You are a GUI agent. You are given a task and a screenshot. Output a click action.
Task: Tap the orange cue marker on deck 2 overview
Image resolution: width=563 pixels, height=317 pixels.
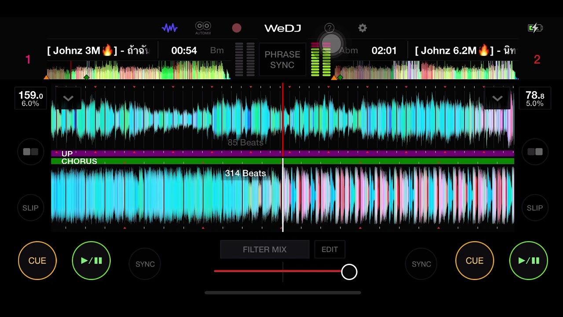tap(334, 77)
